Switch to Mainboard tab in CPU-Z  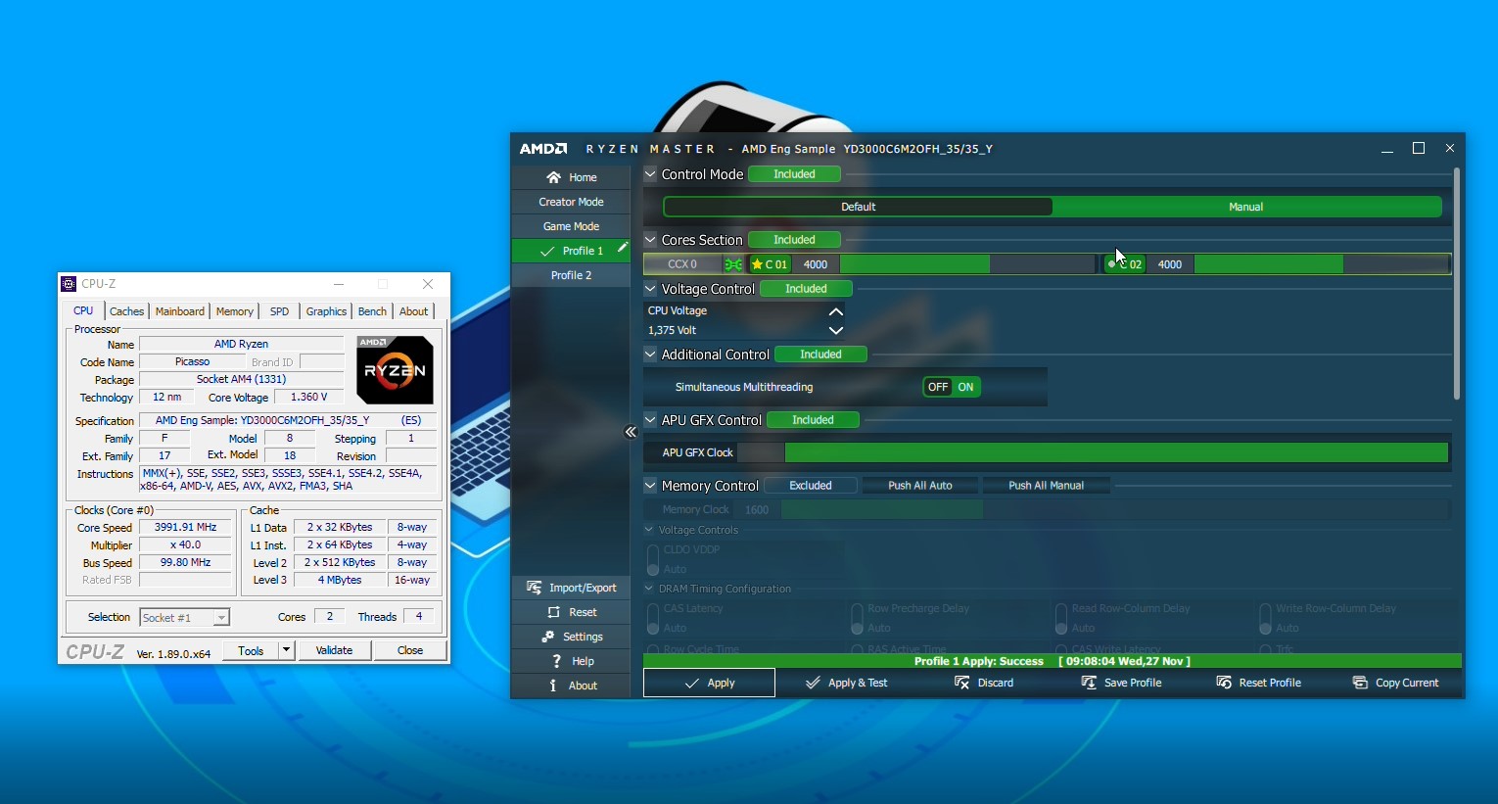[x=180, y=311]
